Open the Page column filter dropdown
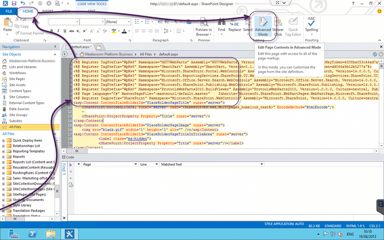 point(135,164)
